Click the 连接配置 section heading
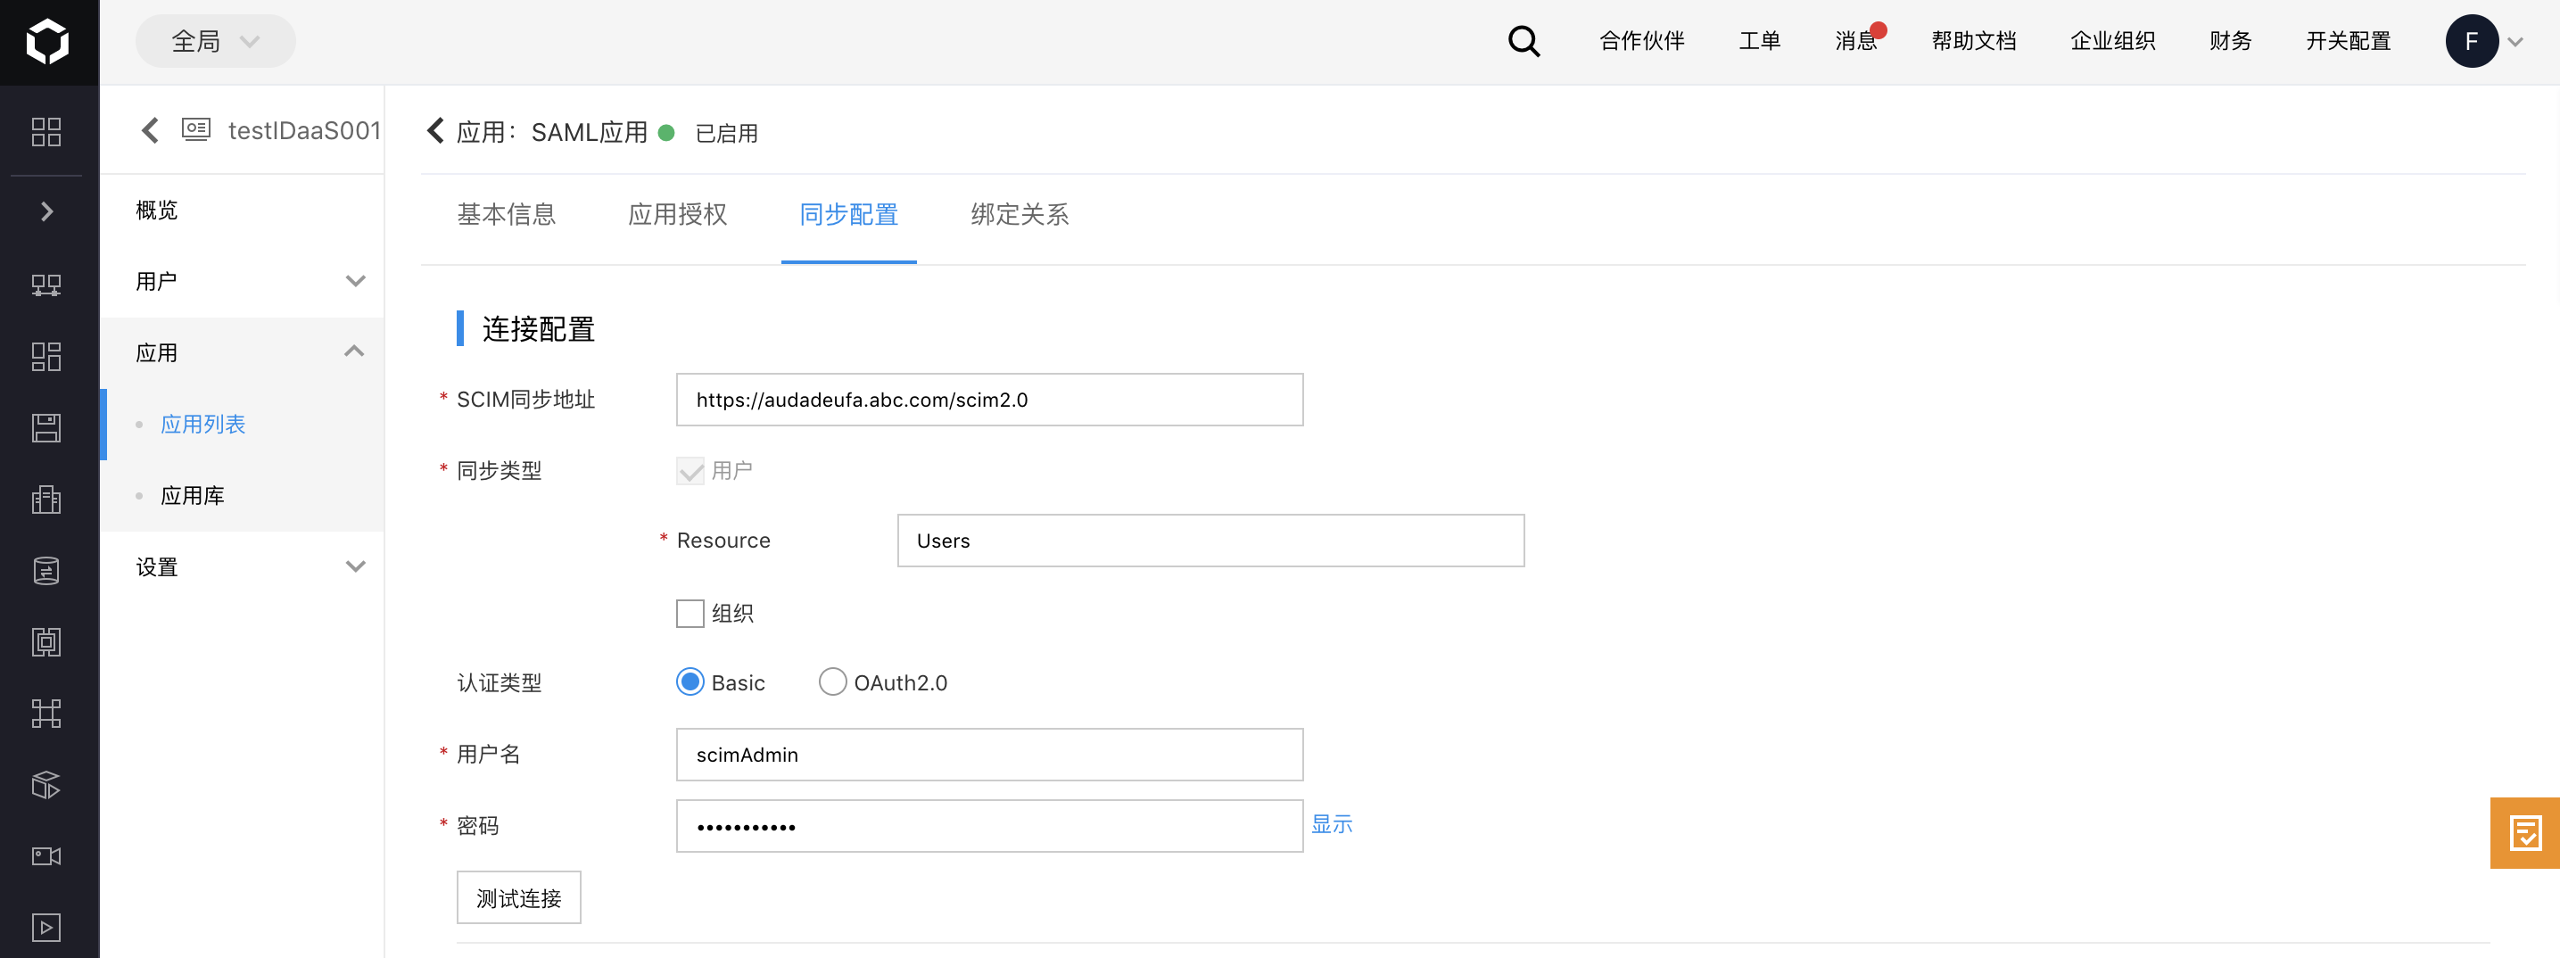The height and width of the screenshot is (958, 2560). 538,329
